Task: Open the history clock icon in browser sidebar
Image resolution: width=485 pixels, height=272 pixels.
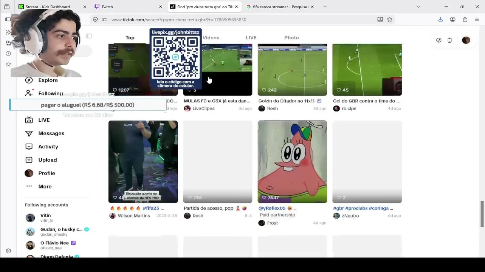Action: tap(8, 54)
